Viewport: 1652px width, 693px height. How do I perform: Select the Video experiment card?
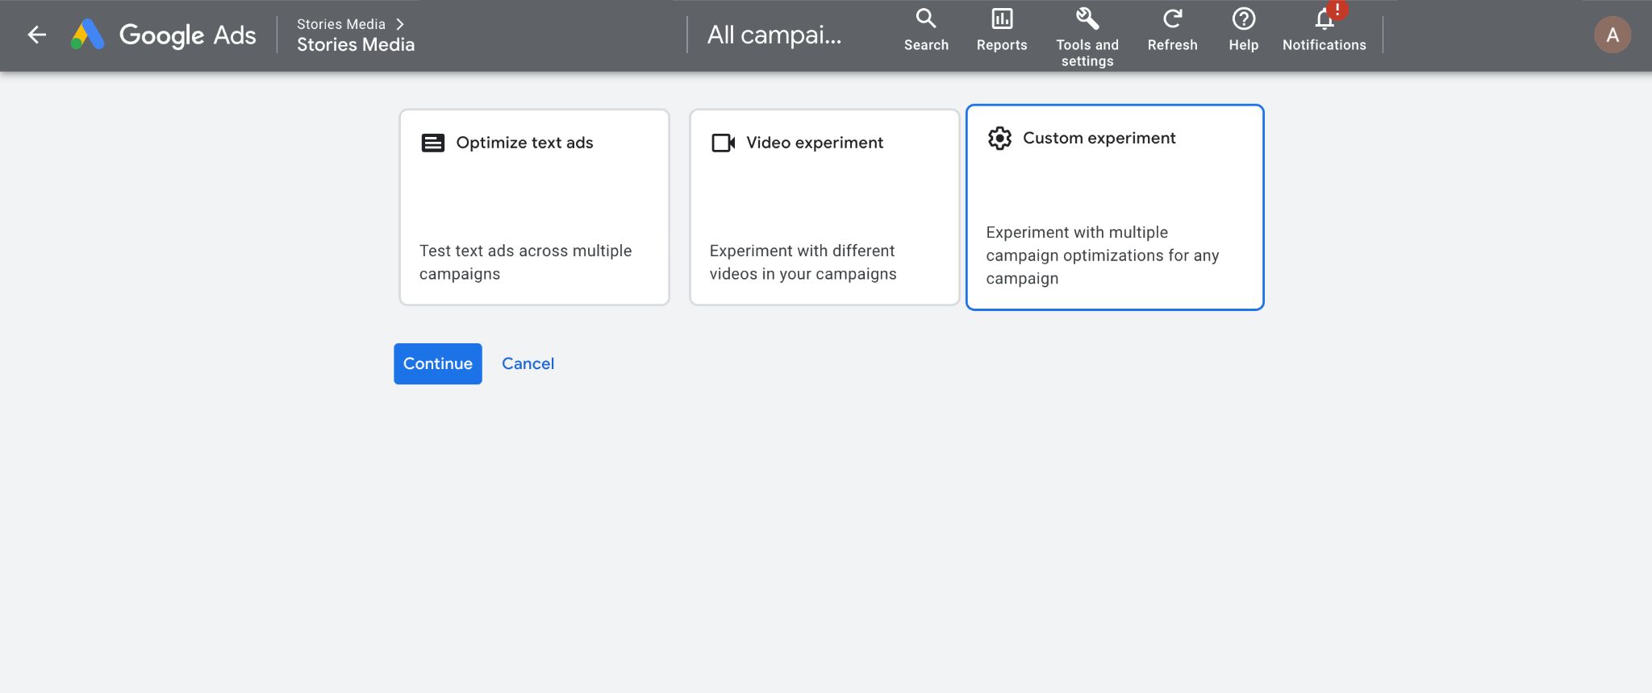[824, 207]
